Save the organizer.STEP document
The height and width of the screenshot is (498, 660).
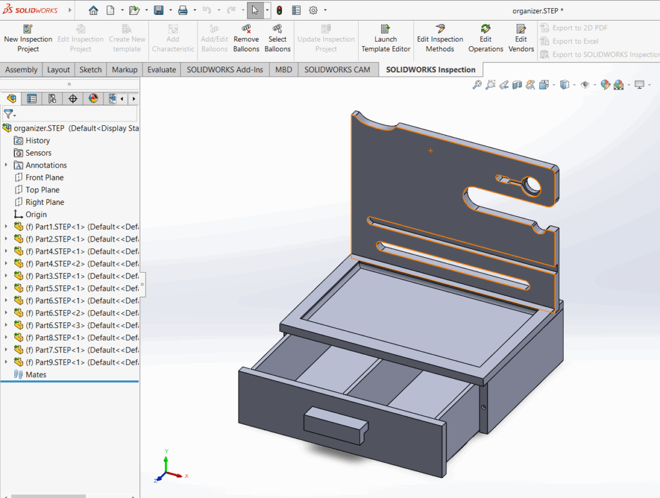tap(159, 10)
